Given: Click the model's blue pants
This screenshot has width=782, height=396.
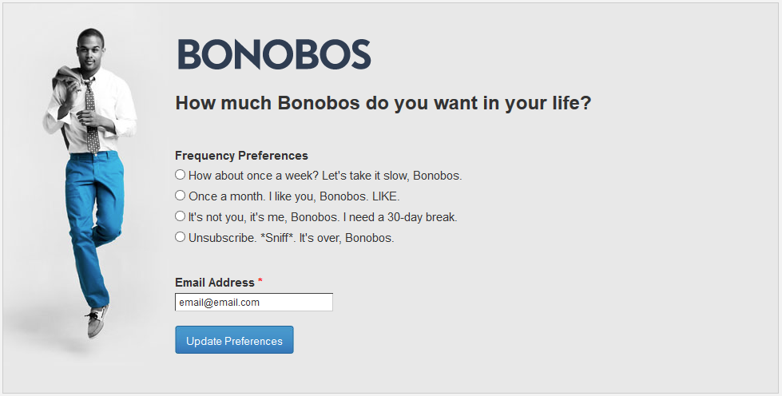Looking at the screenshot, I should [x=92, y=216].
